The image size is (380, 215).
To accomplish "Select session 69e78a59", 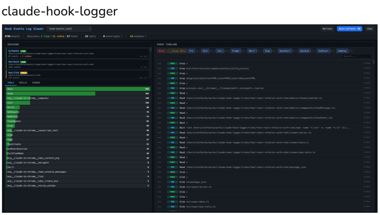I will [78, 65].
